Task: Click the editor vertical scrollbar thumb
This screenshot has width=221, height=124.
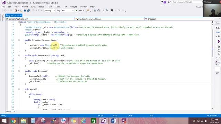Action: (x=212, y=43)
